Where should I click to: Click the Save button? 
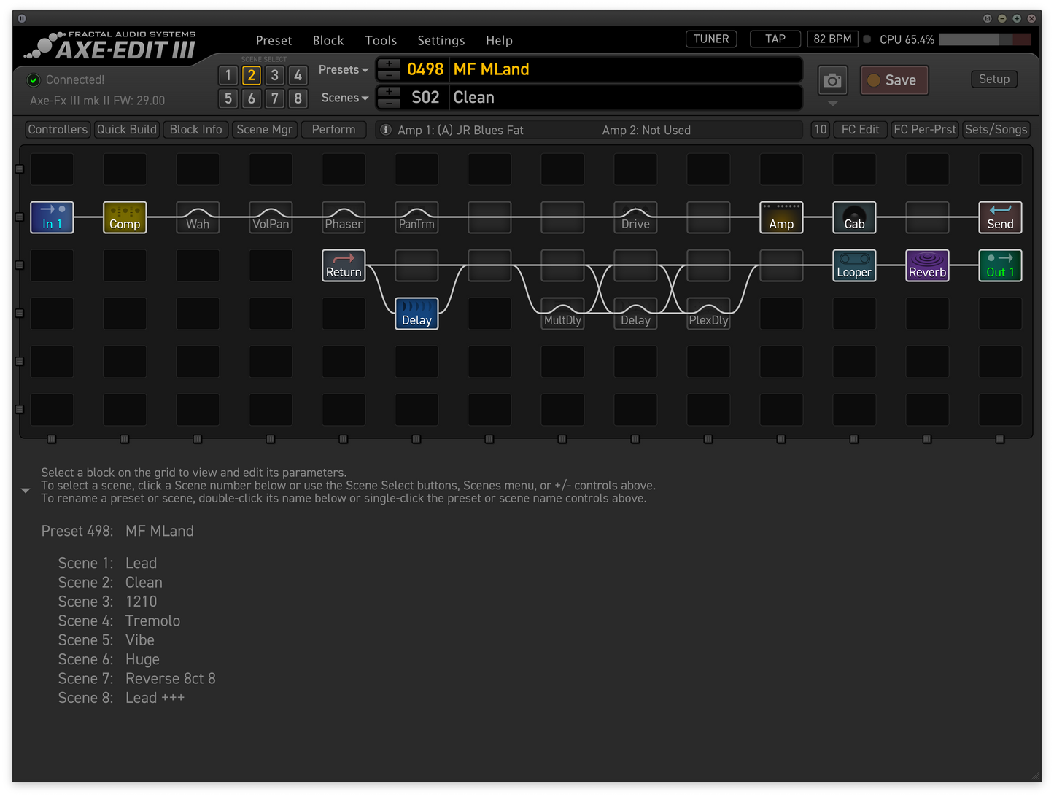tap(894, 80)
